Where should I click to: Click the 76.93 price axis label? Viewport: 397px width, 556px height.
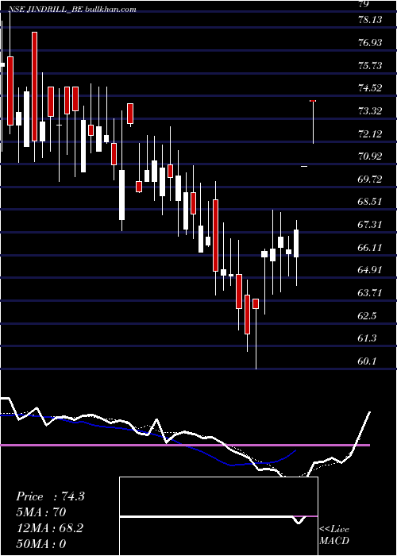(370, 43)
